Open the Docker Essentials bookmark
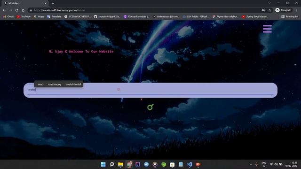This screenshot has height=169, width=301. (x=136, y=17)
